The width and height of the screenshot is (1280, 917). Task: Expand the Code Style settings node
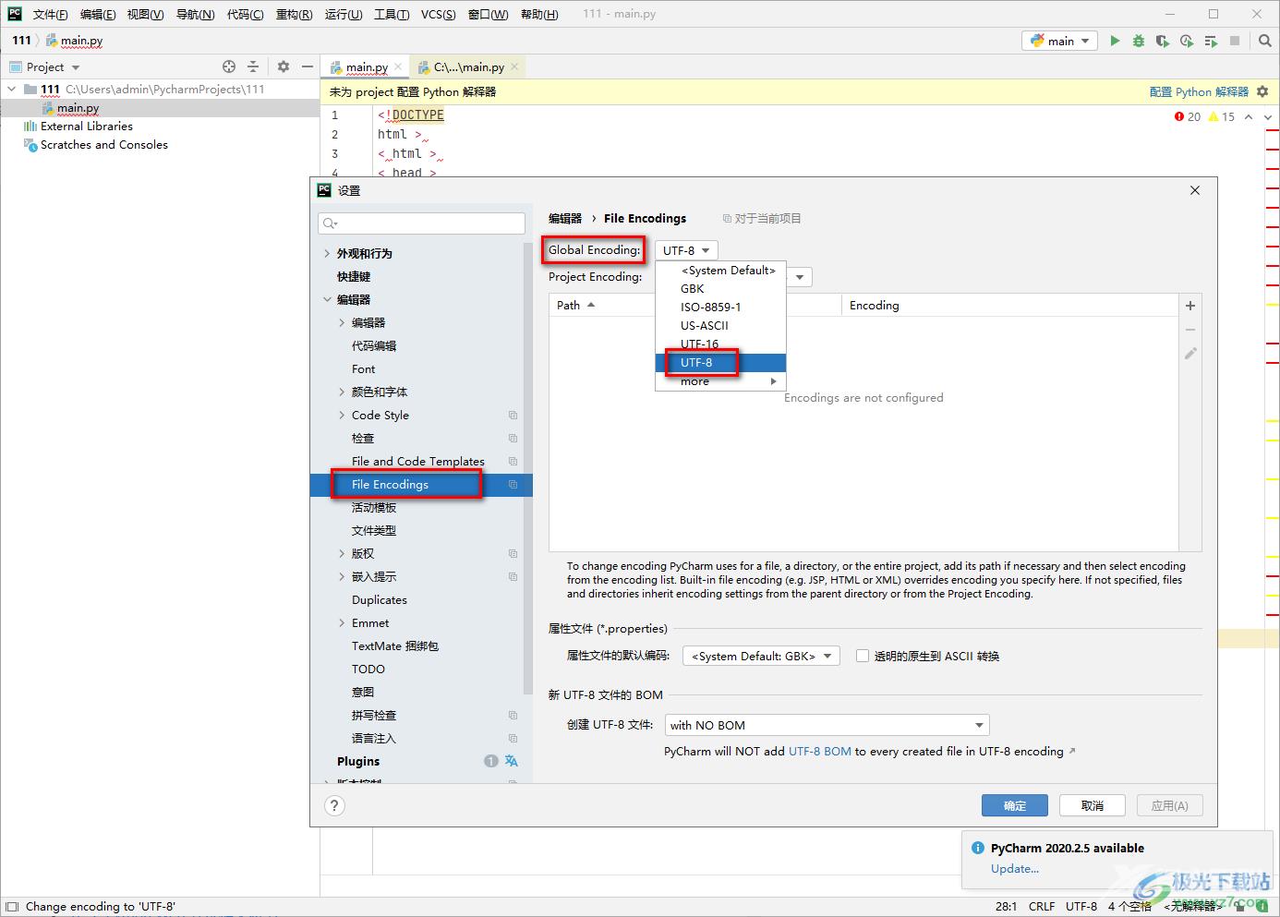(x=342, y=416)
